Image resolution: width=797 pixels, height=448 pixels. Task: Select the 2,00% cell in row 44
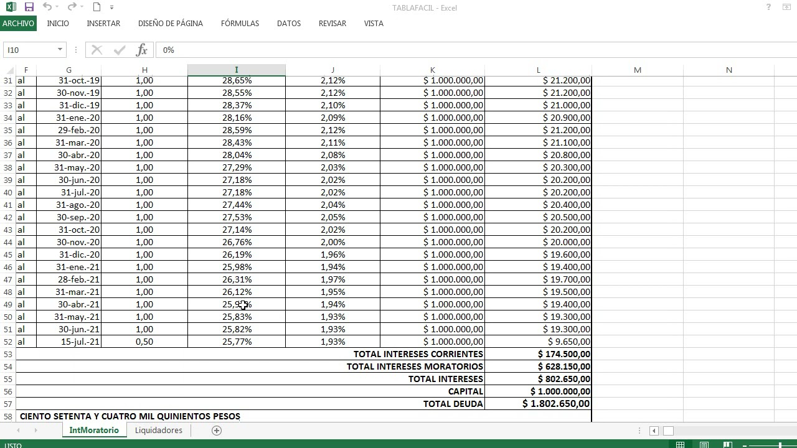coord(332,242)
